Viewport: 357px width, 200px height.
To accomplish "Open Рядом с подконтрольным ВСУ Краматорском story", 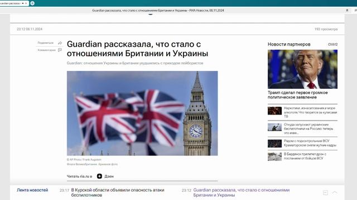I will tap(310, 143).
